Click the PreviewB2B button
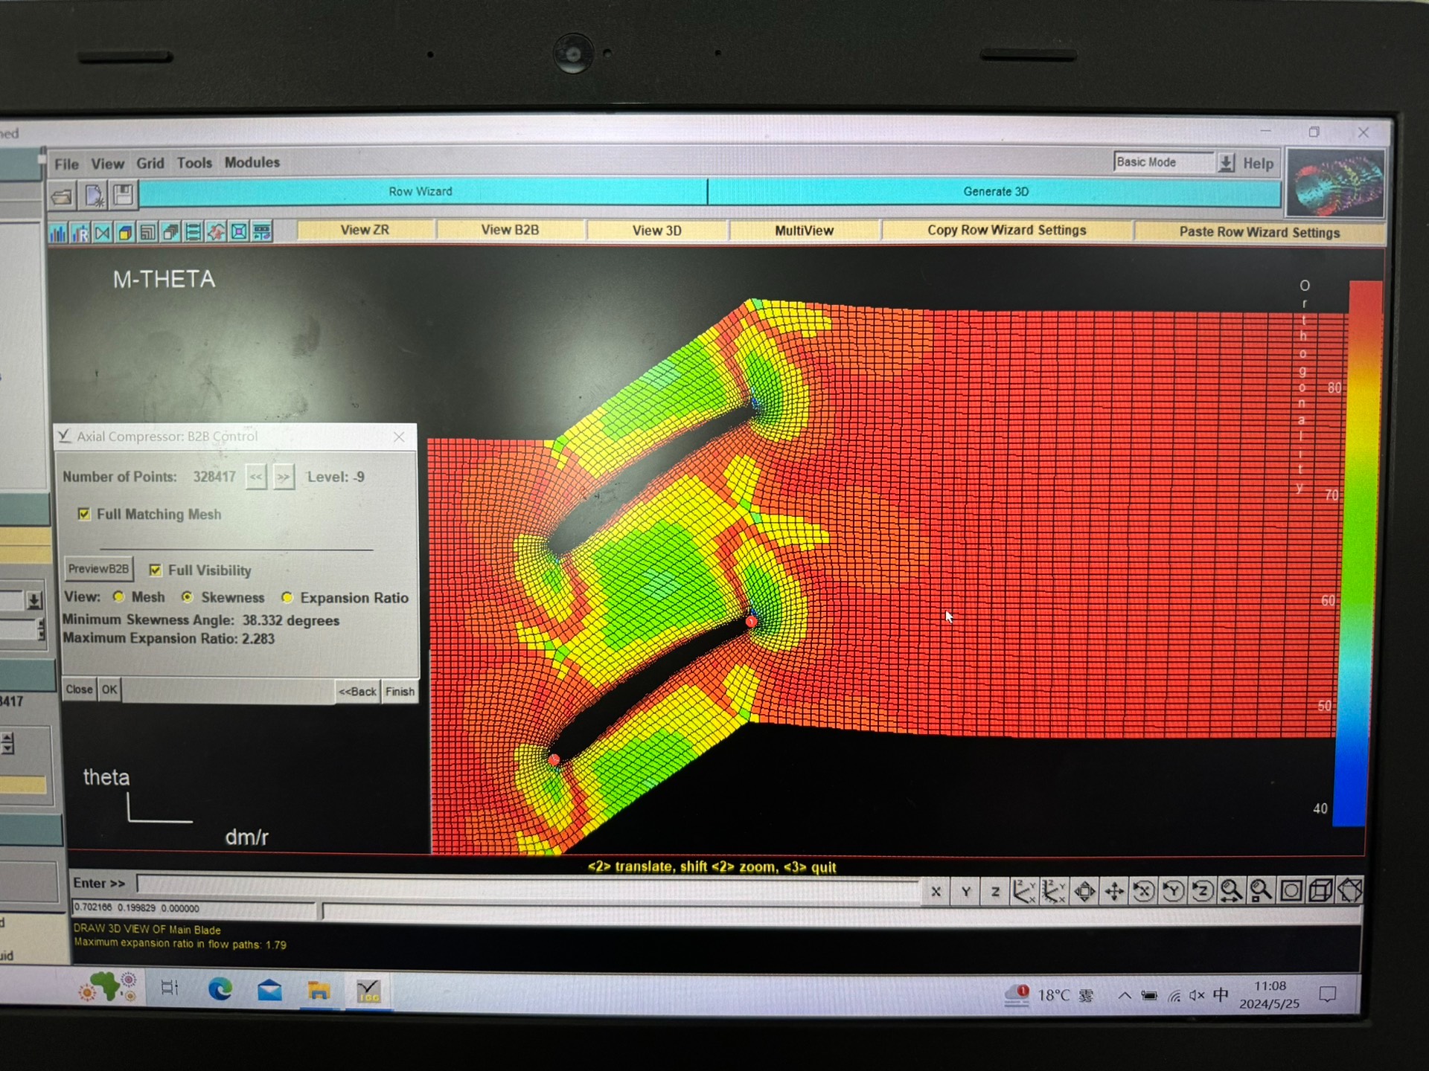The height and width of the screenshot is (1071, 1429). coord(98,569)
